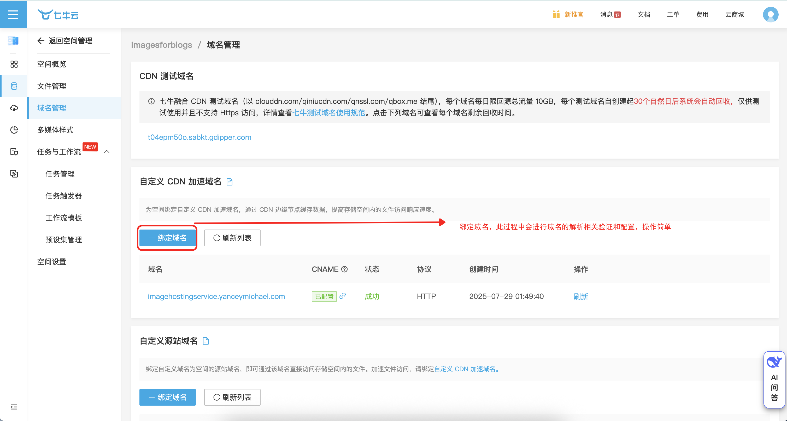This screenshot has height=421, width=787.
Task: Click the Qiniu Cloud (七牛云) logo
Action: (58, 14)
